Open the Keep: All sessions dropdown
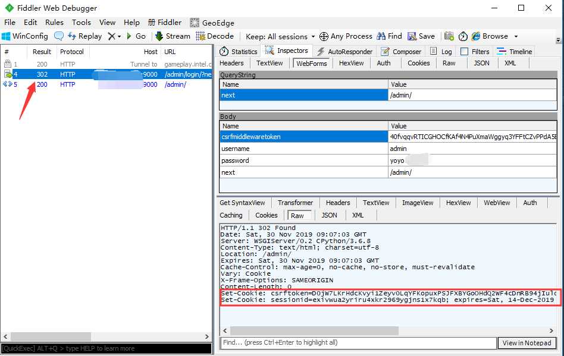Viewport: 564px width, 356px height. 280,36
